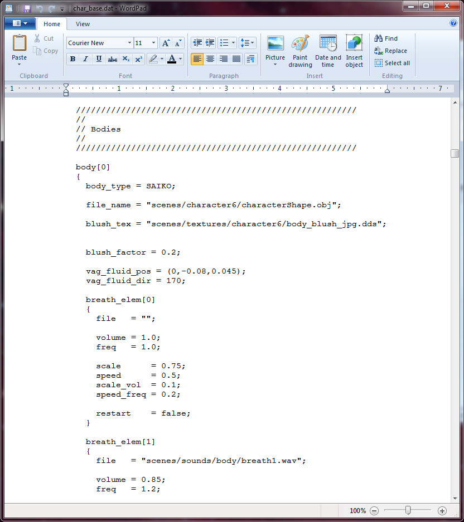Switch to the View tab
This screenshot has height=522, width=464.
click(83, 24)
